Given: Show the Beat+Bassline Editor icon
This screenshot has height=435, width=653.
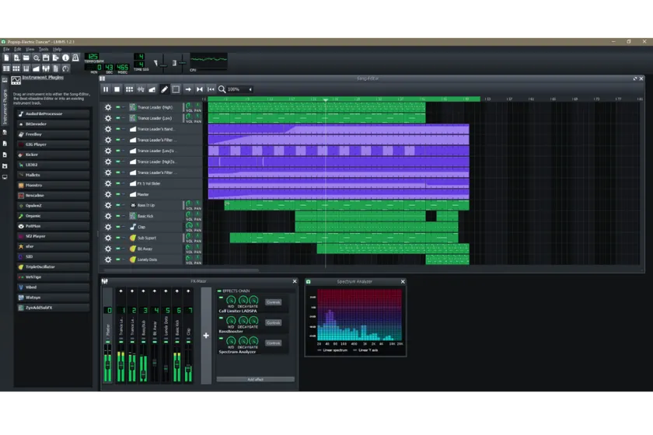Looking at the screenshot, I should [x=16, y=68].
